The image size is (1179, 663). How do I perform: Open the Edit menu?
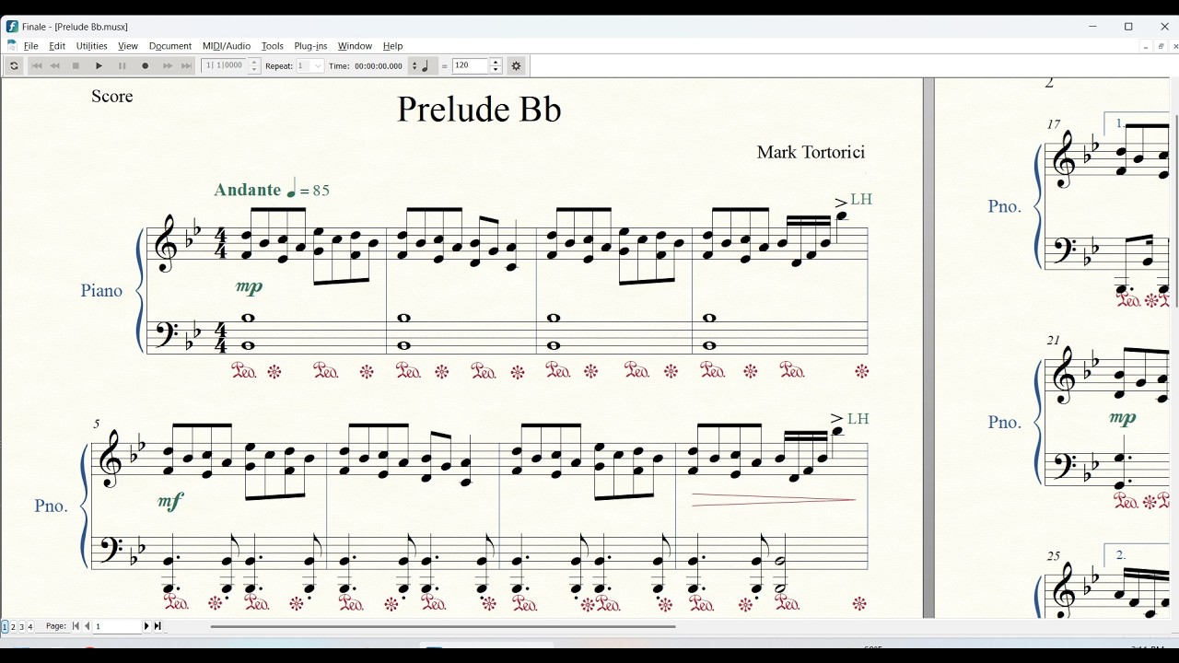57,46
